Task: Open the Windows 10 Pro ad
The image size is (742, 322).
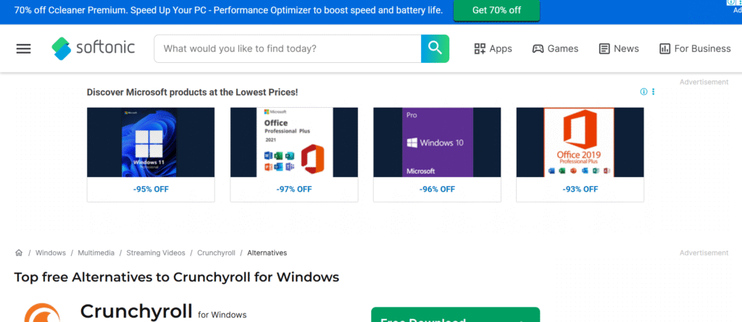Action: (437, 143)
